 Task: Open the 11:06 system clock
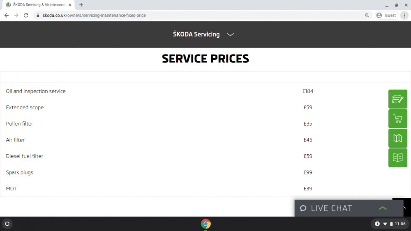pyautogui.click(x=400, y=224)
